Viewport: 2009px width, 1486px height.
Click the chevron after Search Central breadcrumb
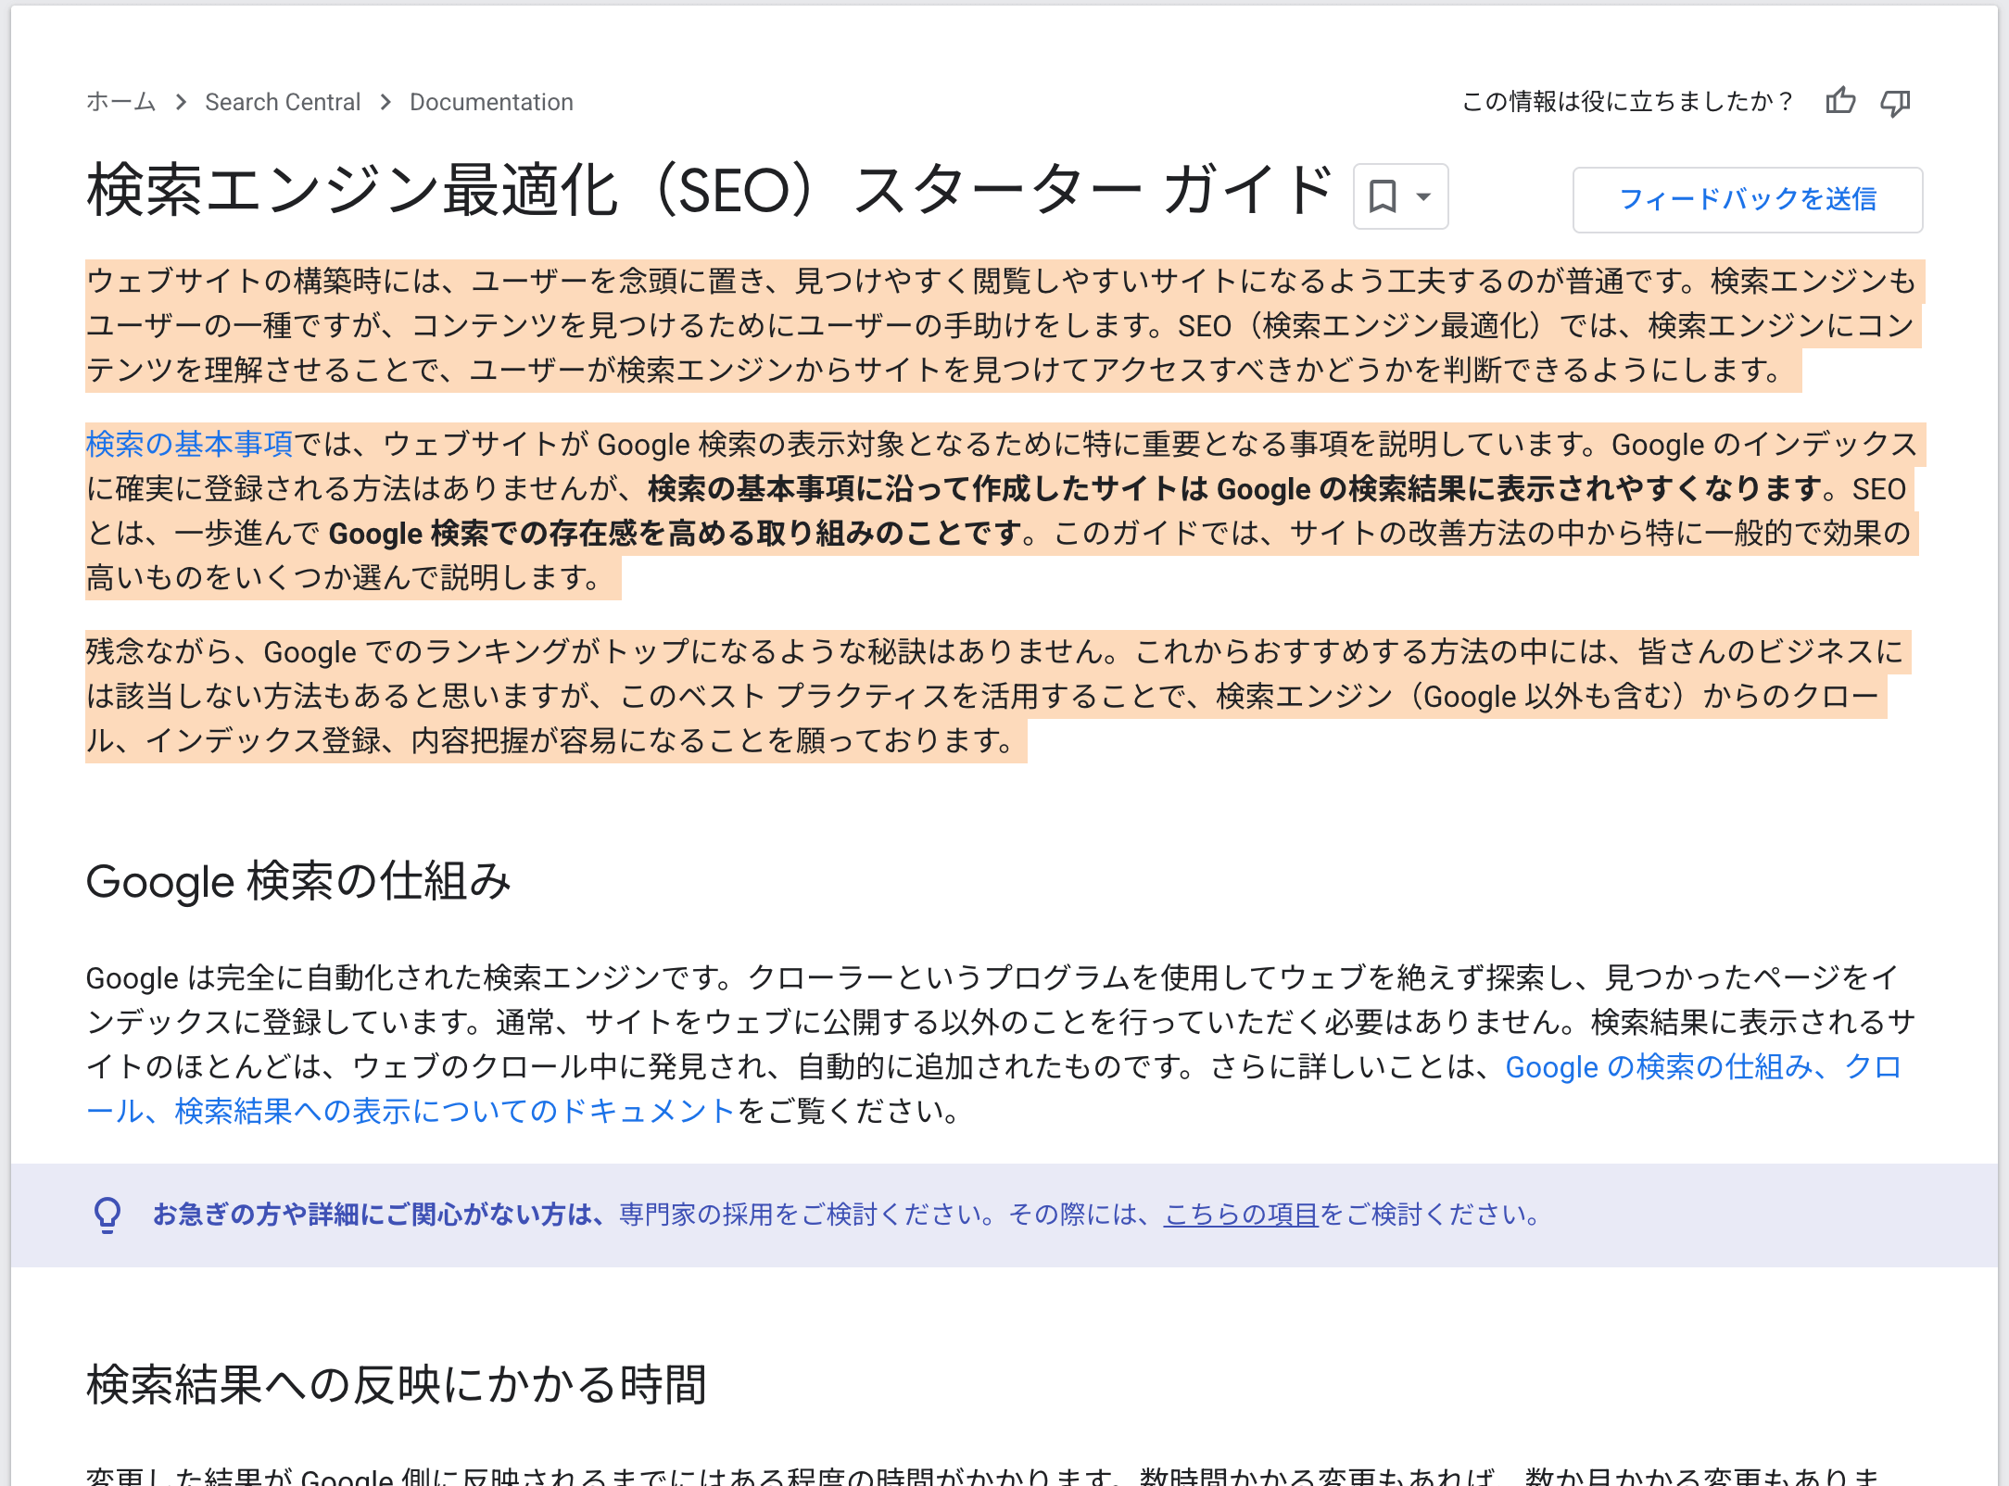[x=384, y=102]
